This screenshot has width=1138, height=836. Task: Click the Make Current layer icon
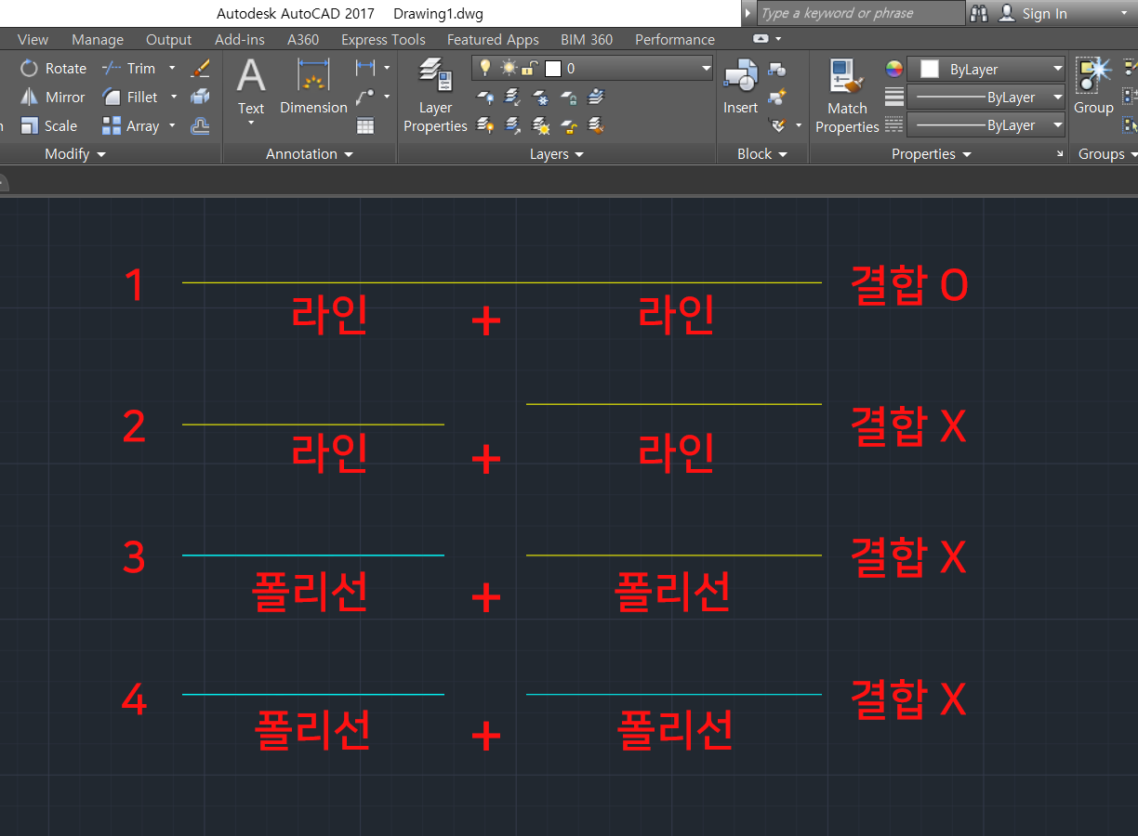597,97
